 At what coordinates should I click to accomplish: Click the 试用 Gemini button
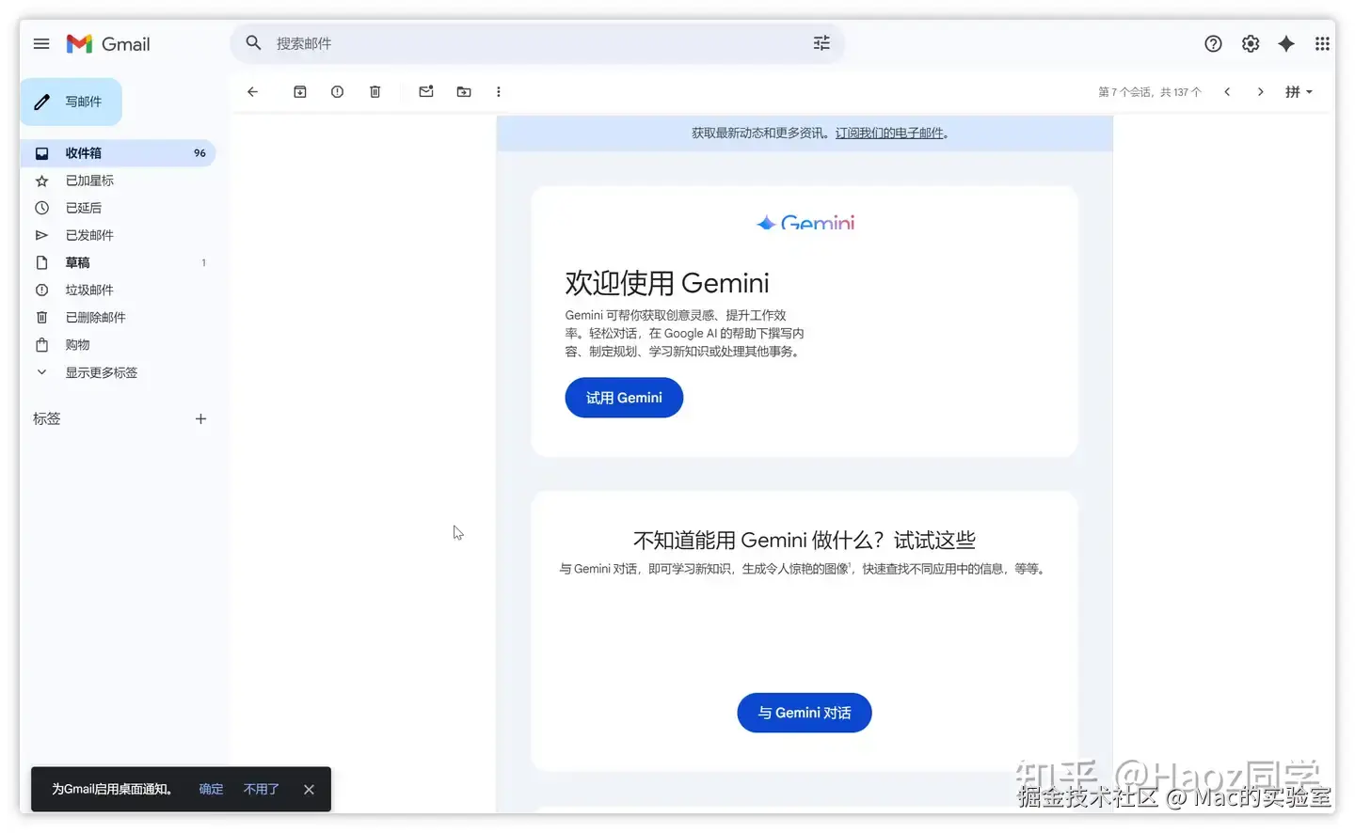click(x=624, y=398)
